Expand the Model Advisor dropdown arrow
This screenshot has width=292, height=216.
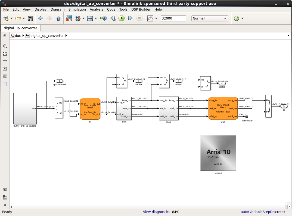(242, 18)
